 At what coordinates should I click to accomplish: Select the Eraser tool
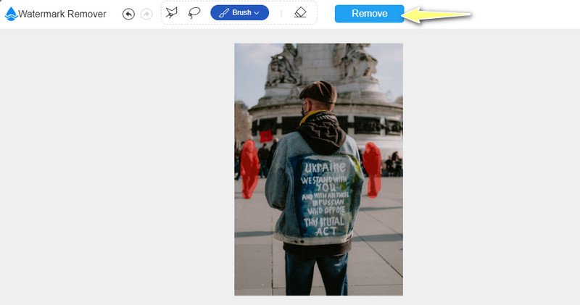300,13
